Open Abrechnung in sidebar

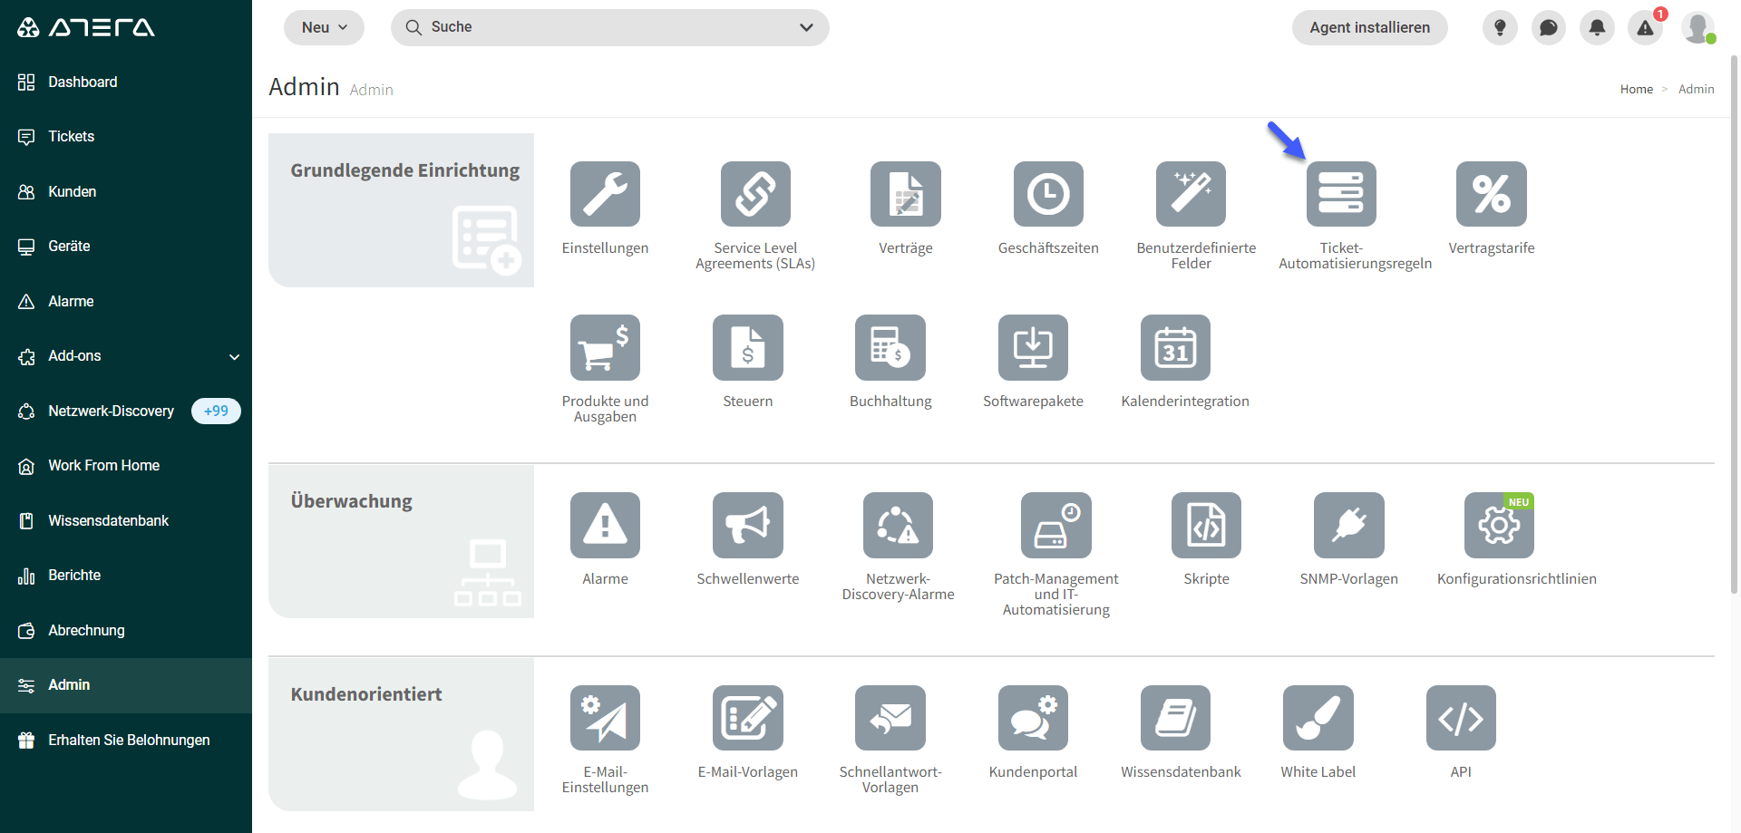pos(126,630)
